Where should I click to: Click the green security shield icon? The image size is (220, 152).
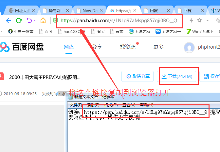pos(55,21)
